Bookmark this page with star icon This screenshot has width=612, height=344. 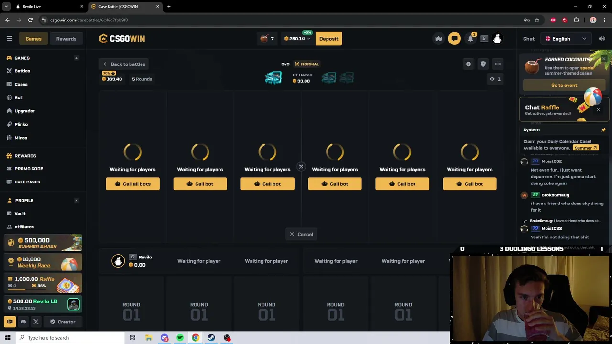click(537, 20)
